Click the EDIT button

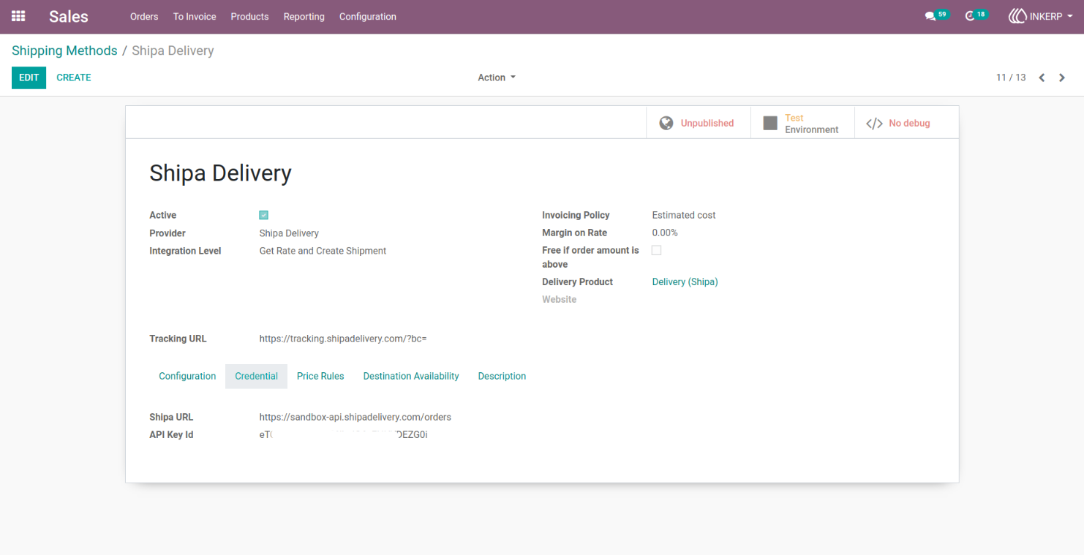click(x=29, y=78)
